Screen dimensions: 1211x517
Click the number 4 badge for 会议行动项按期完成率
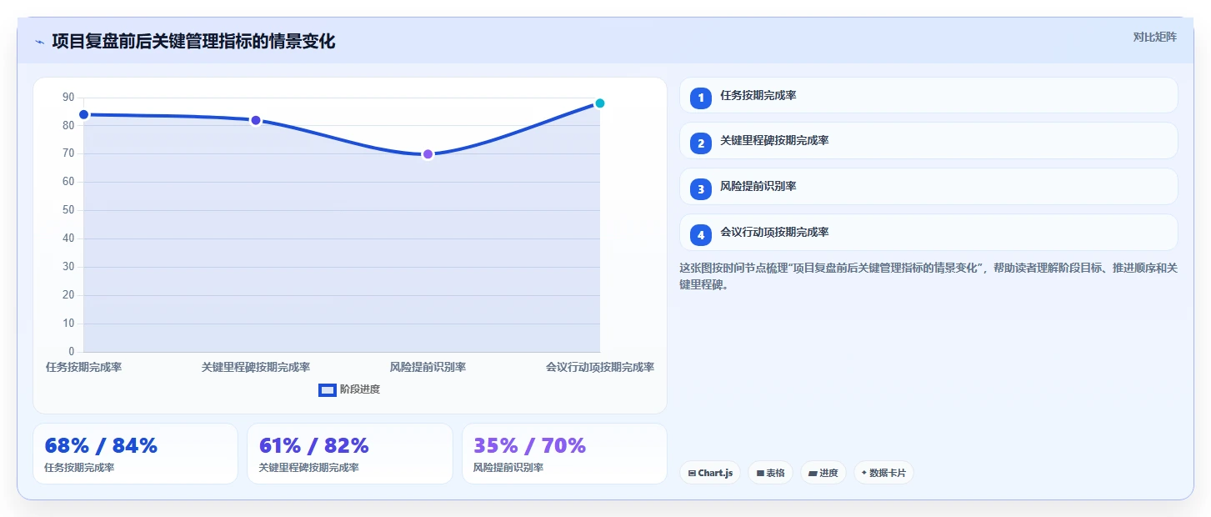pos(701,234)
